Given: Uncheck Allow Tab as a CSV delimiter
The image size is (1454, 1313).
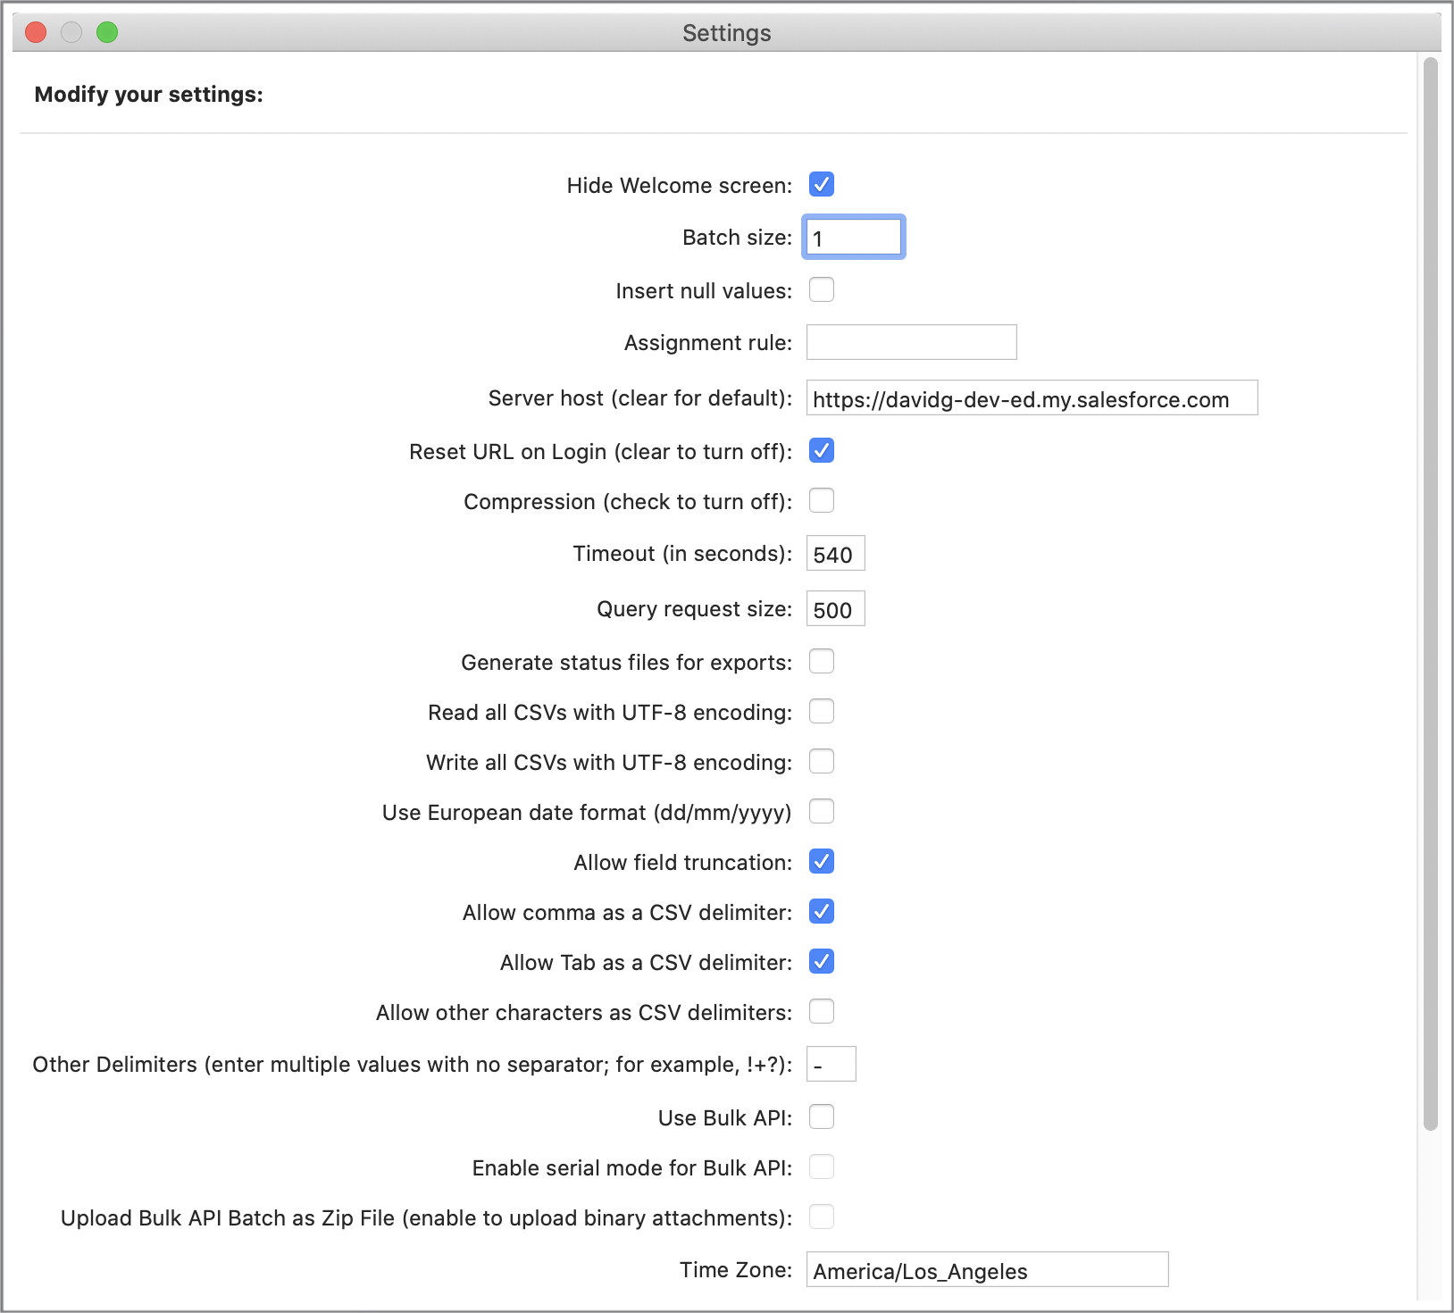Looking at the screenshot, I should point(821,962).
